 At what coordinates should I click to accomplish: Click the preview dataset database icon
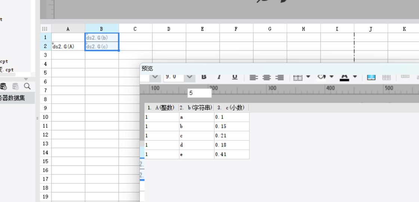(x=3, y=86)
